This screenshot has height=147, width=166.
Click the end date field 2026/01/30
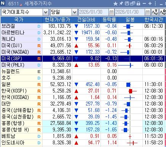coord(130,12)
